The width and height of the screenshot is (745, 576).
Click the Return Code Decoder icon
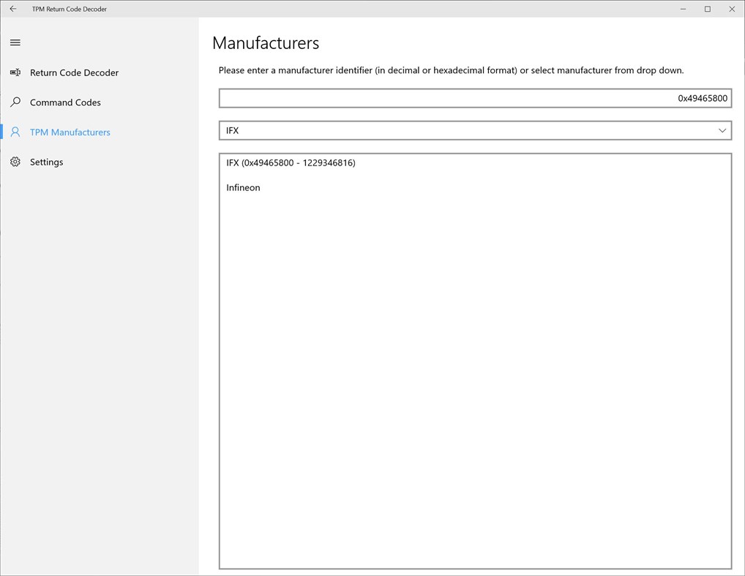15,72
